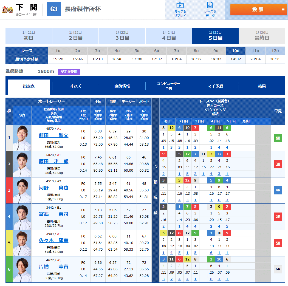Image resolution: width=288 pixels, height=286 pixels.
Task: Switch to the オッズ tab
Action: (x=76, y=86)
